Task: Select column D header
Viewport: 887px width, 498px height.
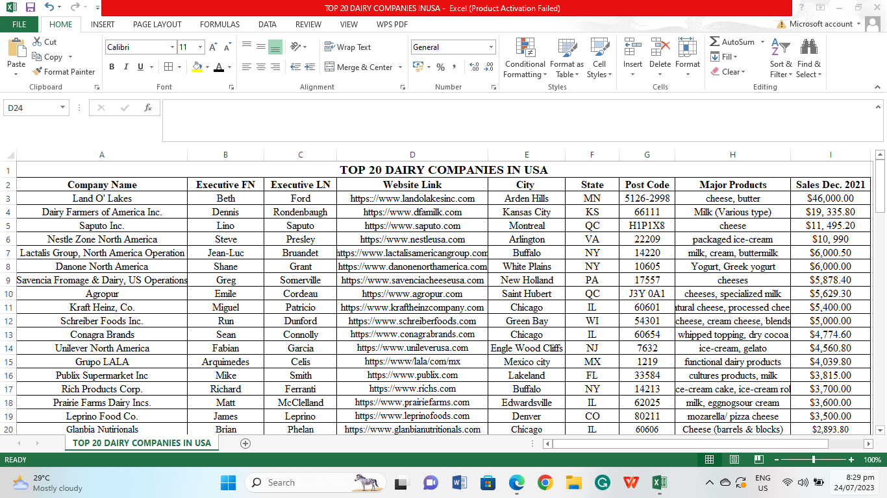Action: click(x=412, y=155)
